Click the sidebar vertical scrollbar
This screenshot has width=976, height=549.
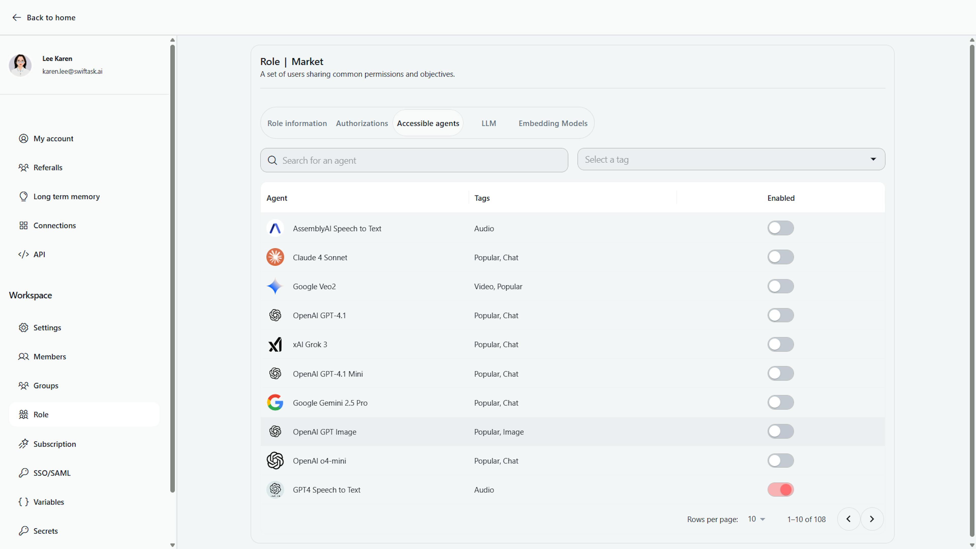click(x=172, y=269)
